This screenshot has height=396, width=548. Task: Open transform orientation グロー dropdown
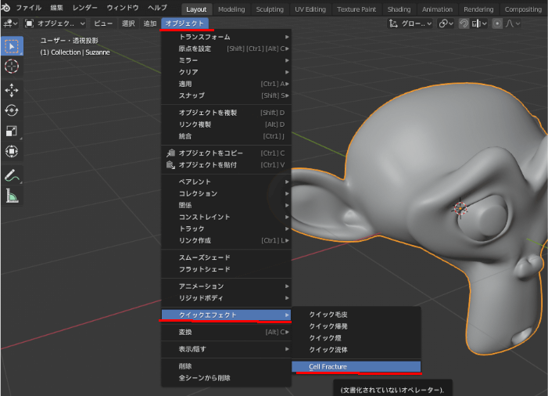[x=410, y=23]
